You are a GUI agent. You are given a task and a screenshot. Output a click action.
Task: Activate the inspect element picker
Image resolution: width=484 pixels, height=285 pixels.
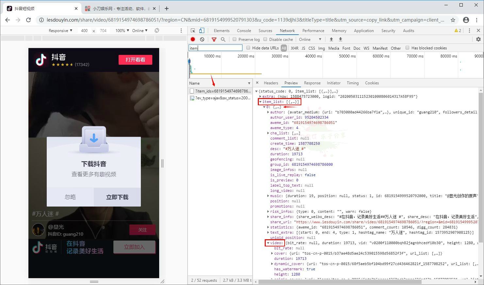point(193,30)
